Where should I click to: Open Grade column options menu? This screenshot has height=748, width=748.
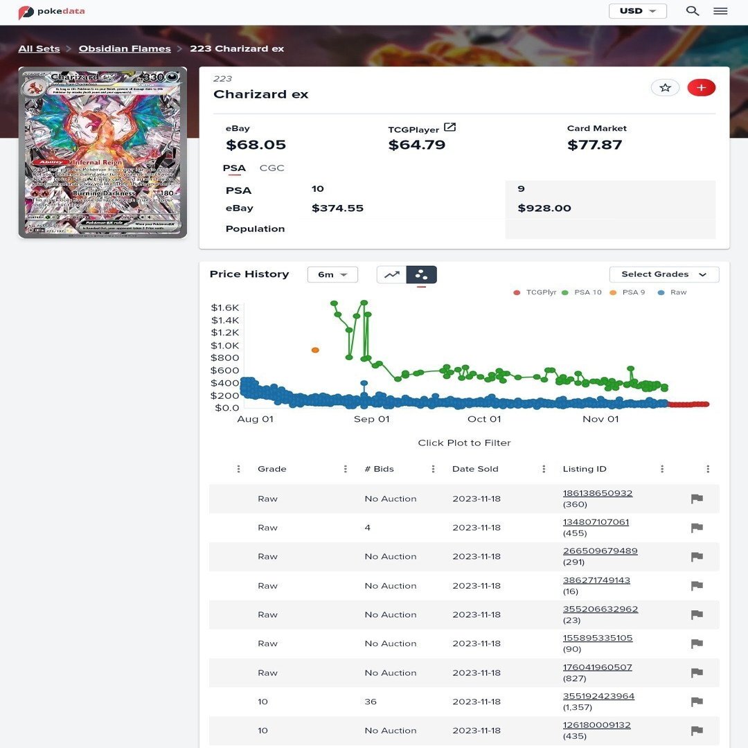pyautogui.click(x=346, y=469)
